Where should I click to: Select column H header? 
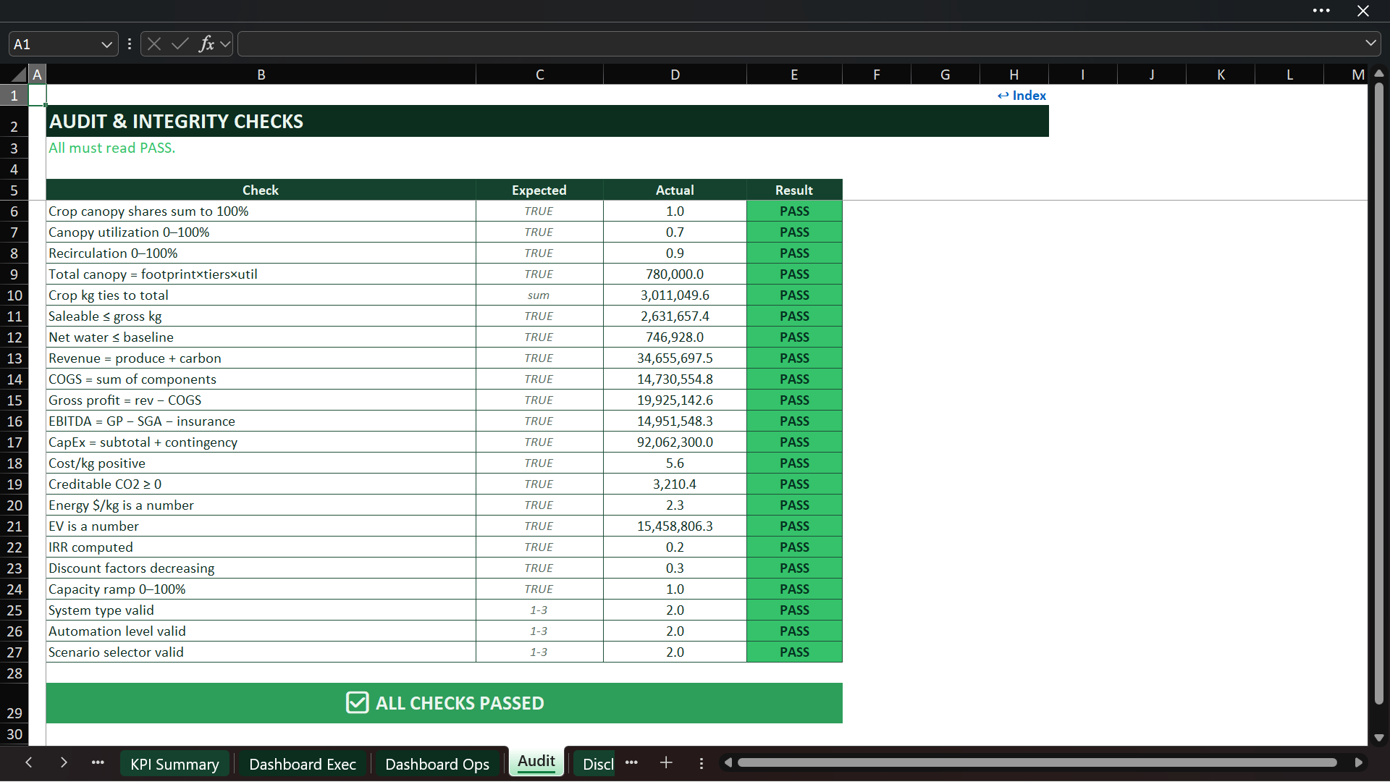[1014, 75]
